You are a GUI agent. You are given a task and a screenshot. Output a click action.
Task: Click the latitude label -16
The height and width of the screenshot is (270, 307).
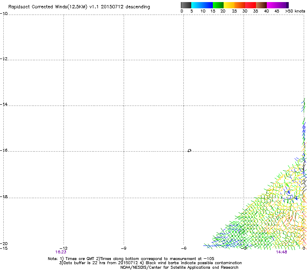[x=4, y=150]
